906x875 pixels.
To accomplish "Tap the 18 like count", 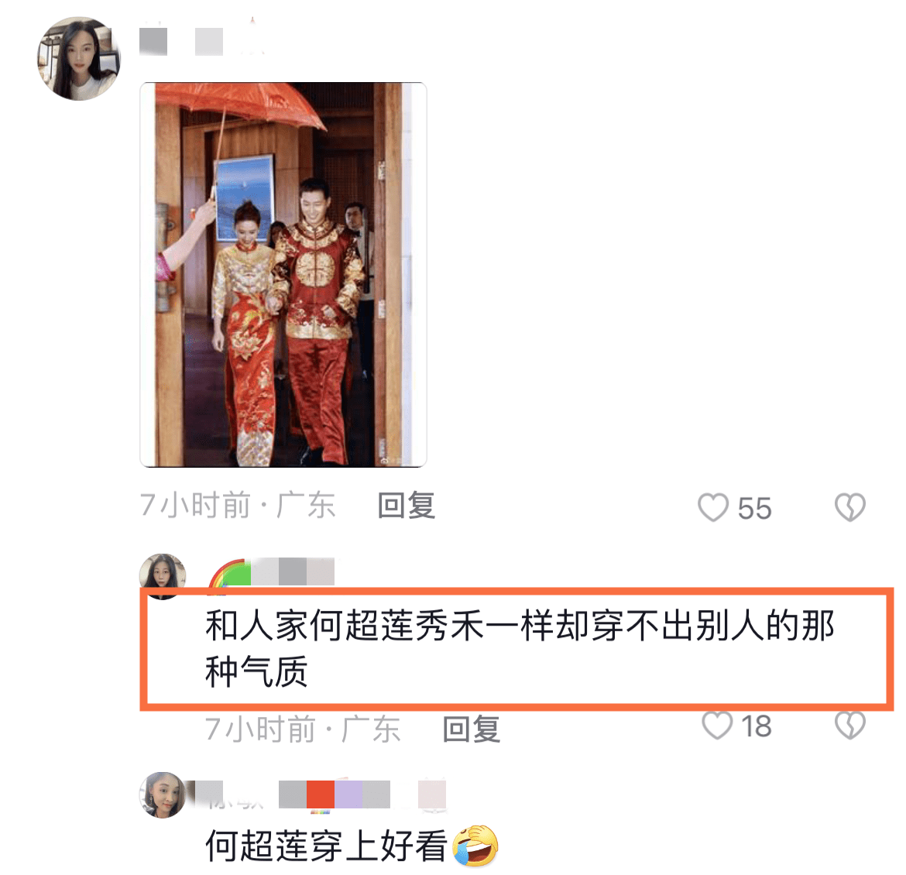I will click(756, 726).
